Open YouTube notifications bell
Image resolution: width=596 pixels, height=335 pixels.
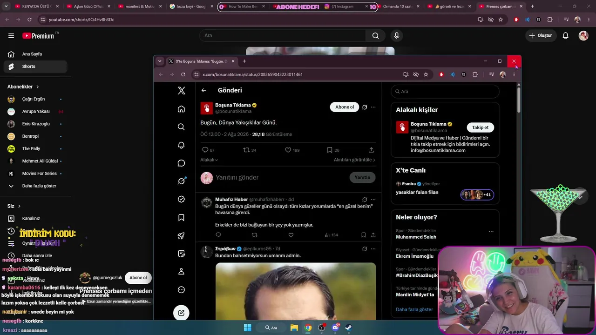[565, 36]
